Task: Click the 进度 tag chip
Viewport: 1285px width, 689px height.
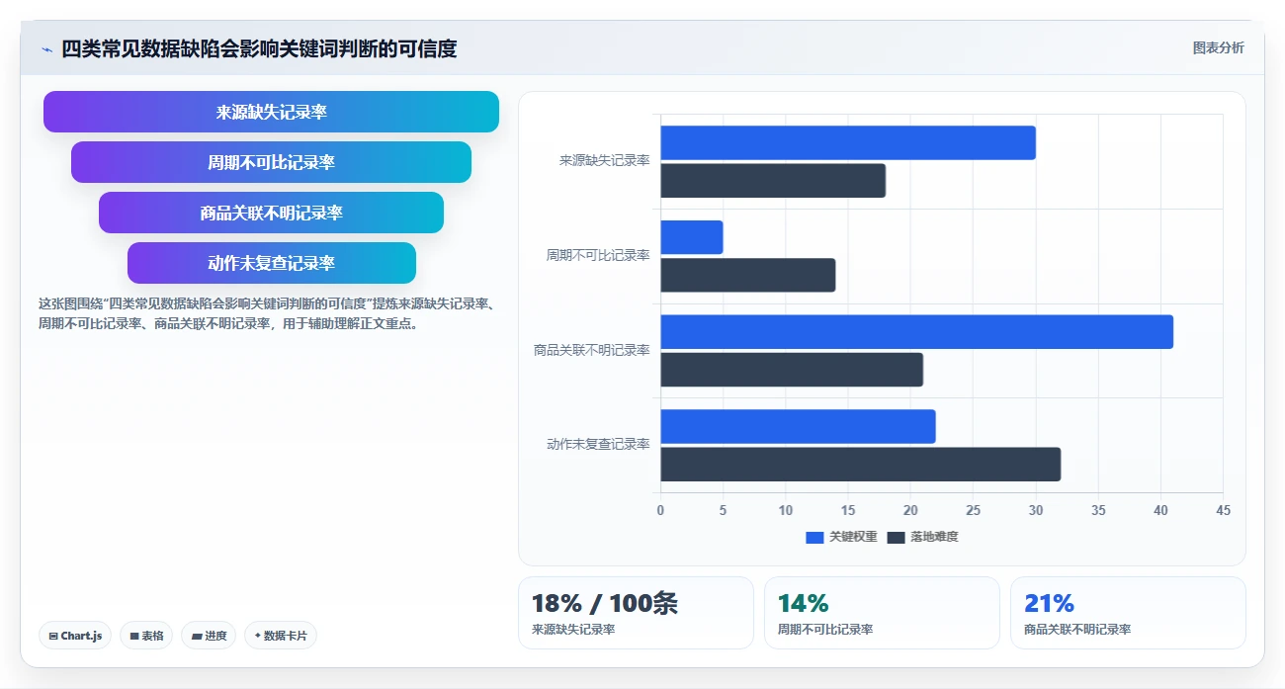Action: pos(209,636)
